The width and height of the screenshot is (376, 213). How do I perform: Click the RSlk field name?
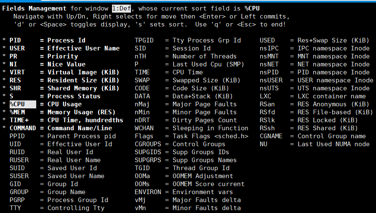(267, 120)
